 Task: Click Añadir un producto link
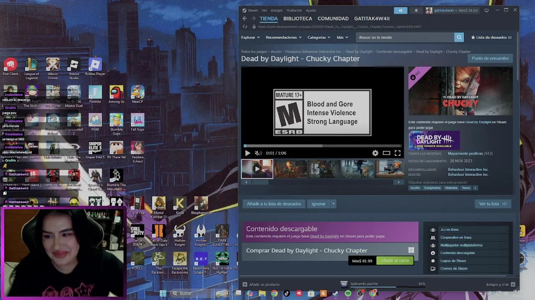[x=261, y=285]
